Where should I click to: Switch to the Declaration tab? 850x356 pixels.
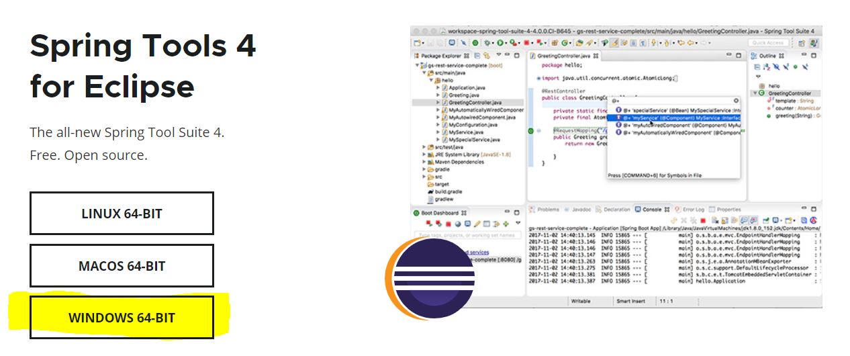click(x=613, y=210)
